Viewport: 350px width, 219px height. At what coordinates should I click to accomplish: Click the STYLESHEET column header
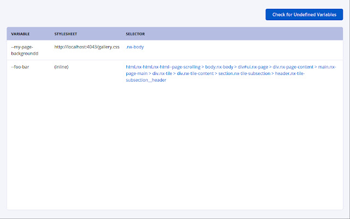click(x=67, y=34)
